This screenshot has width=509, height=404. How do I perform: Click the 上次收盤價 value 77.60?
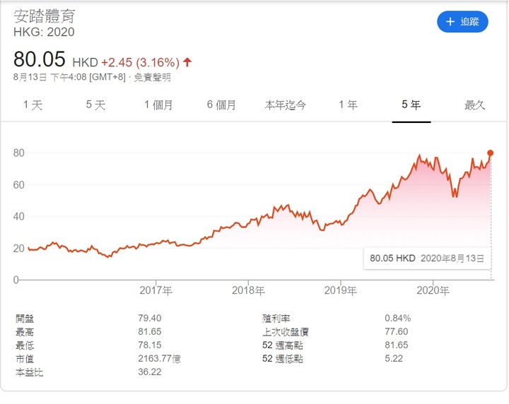pyautogui.click(x=397, y=332)
